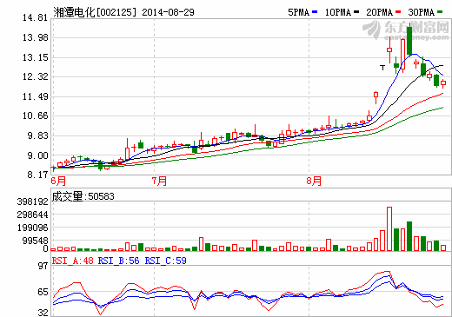Click the 8.17 price axis label
Image resolution: width=452 pixels, height=317 pixels.
pyautogui.click(x=37, y=175)
